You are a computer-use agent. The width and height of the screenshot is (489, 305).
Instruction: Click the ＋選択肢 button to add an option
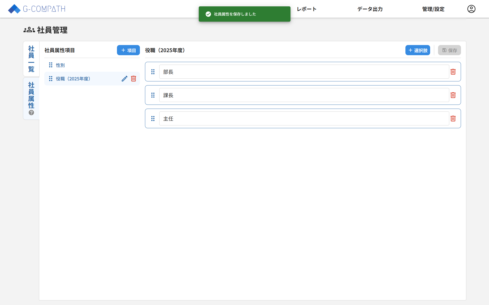coord(418,50)
